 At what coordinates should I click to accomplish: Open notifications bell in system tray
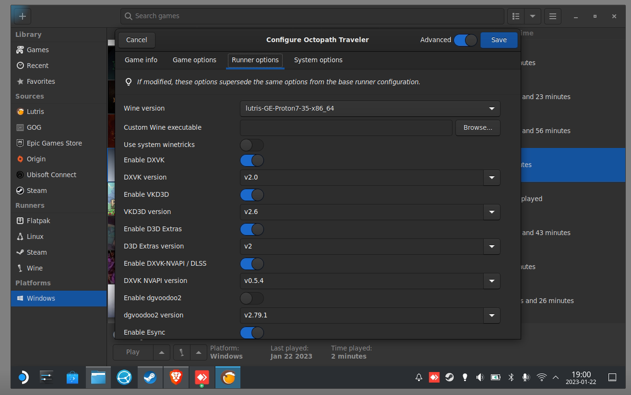[x=419, y=378]
